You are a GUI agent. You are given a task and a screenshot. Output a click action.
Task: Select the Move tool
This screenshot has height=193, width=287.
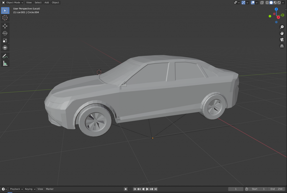(5, 26)
